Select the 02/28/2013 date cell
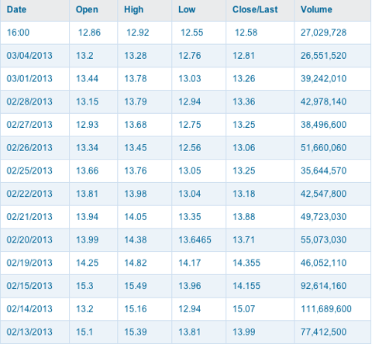Viewport: 372px width, 344px height. tap(29, 101)
